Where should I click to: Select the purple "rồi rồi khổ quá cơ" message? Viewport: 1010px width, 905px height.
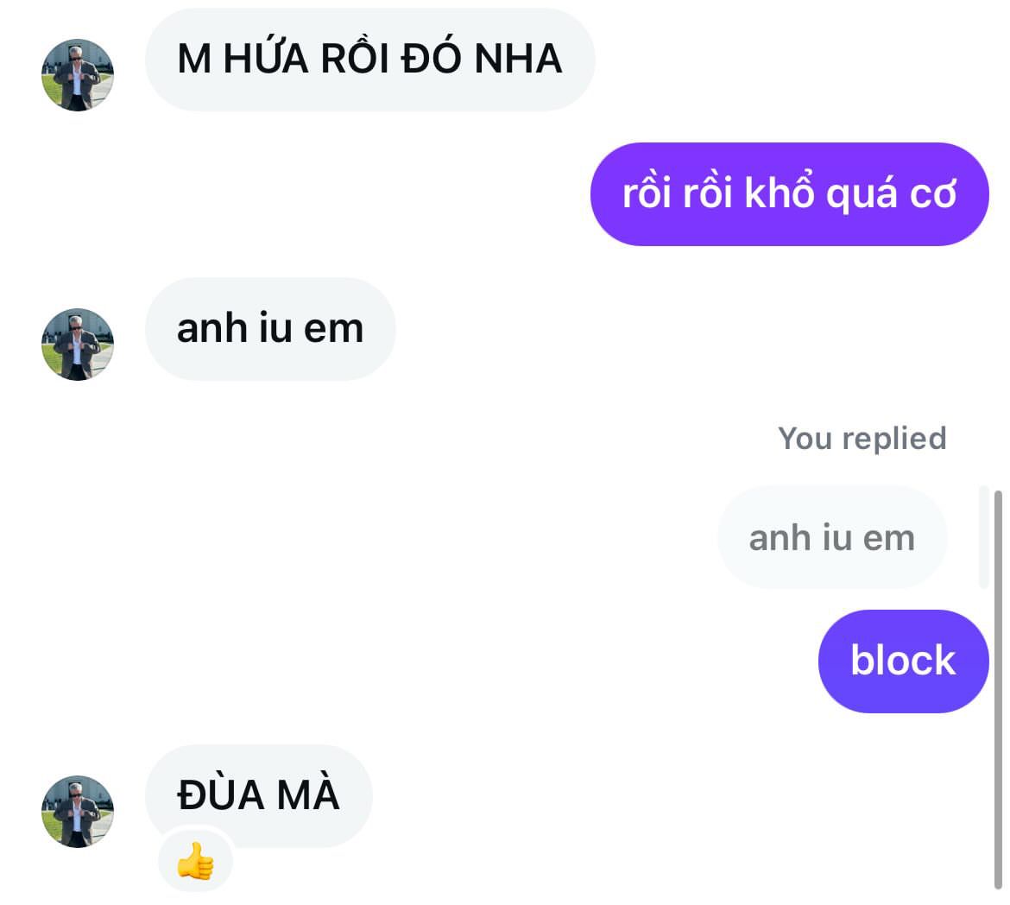click(x=789, y=194)
